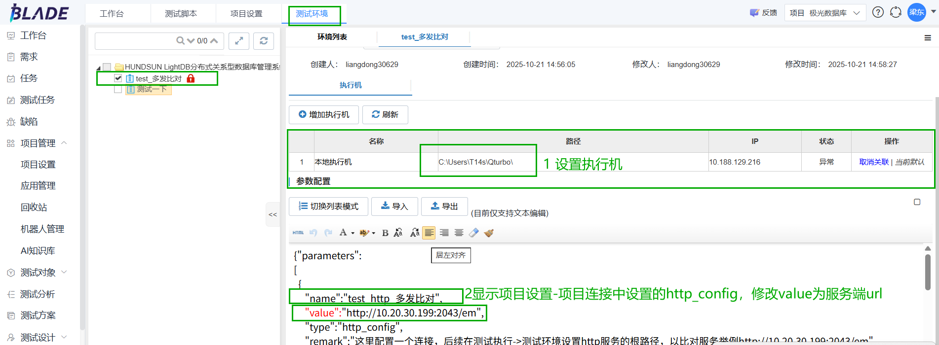939x345 pixels.
Task: Click the 取消关联 link in the table
Action: coord(873,162)
